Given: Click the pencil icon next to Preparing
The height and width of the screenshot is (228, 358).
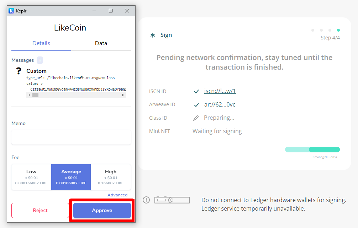Looking at the screenshot, I should [196, 118].
